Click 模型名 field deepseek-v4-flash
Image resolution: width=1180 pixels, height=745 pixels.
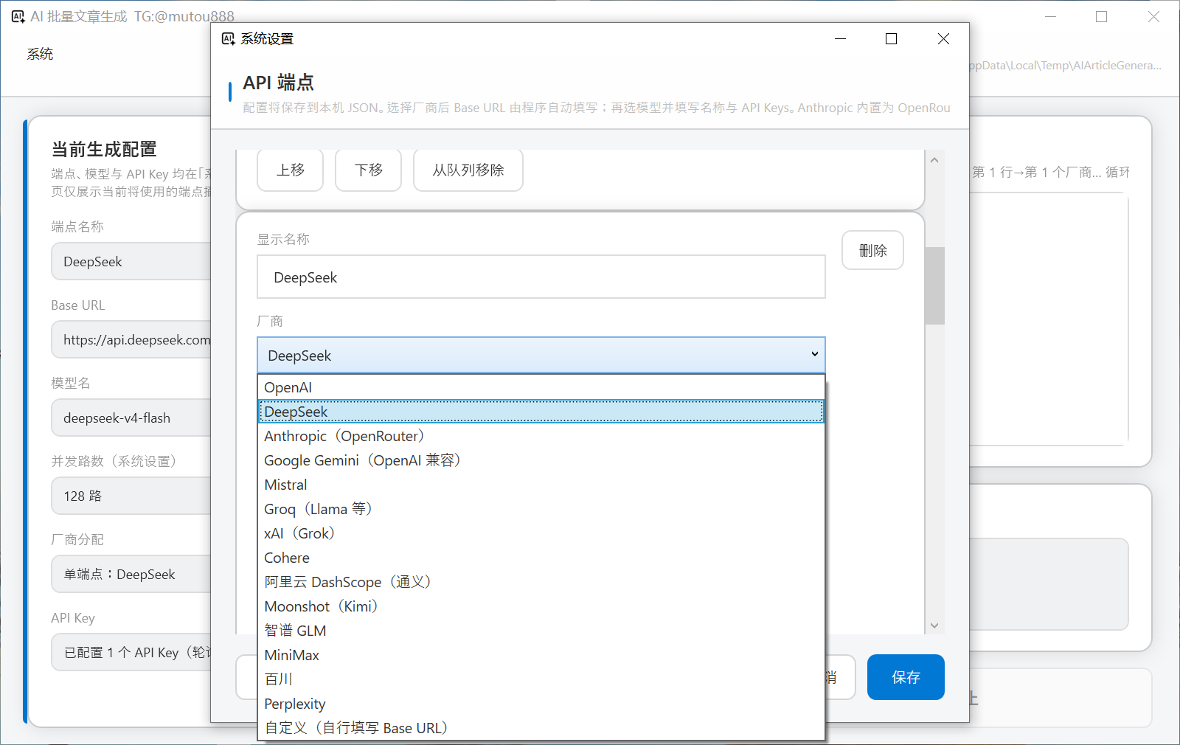131,418
